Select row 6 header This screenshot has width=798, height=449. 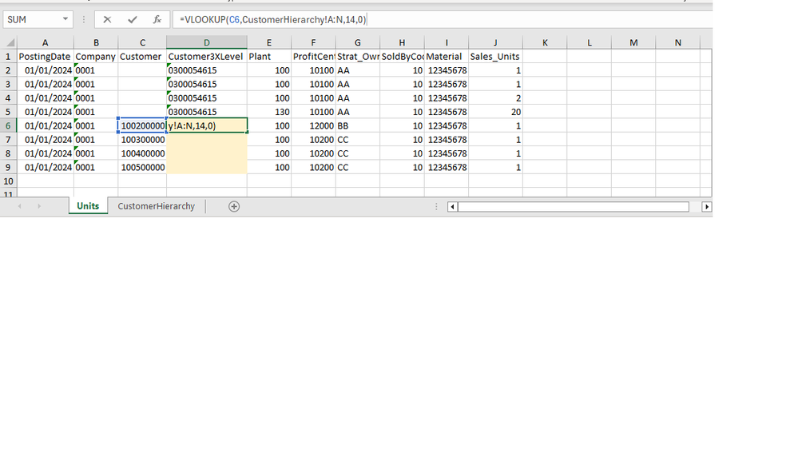[8, 125]
